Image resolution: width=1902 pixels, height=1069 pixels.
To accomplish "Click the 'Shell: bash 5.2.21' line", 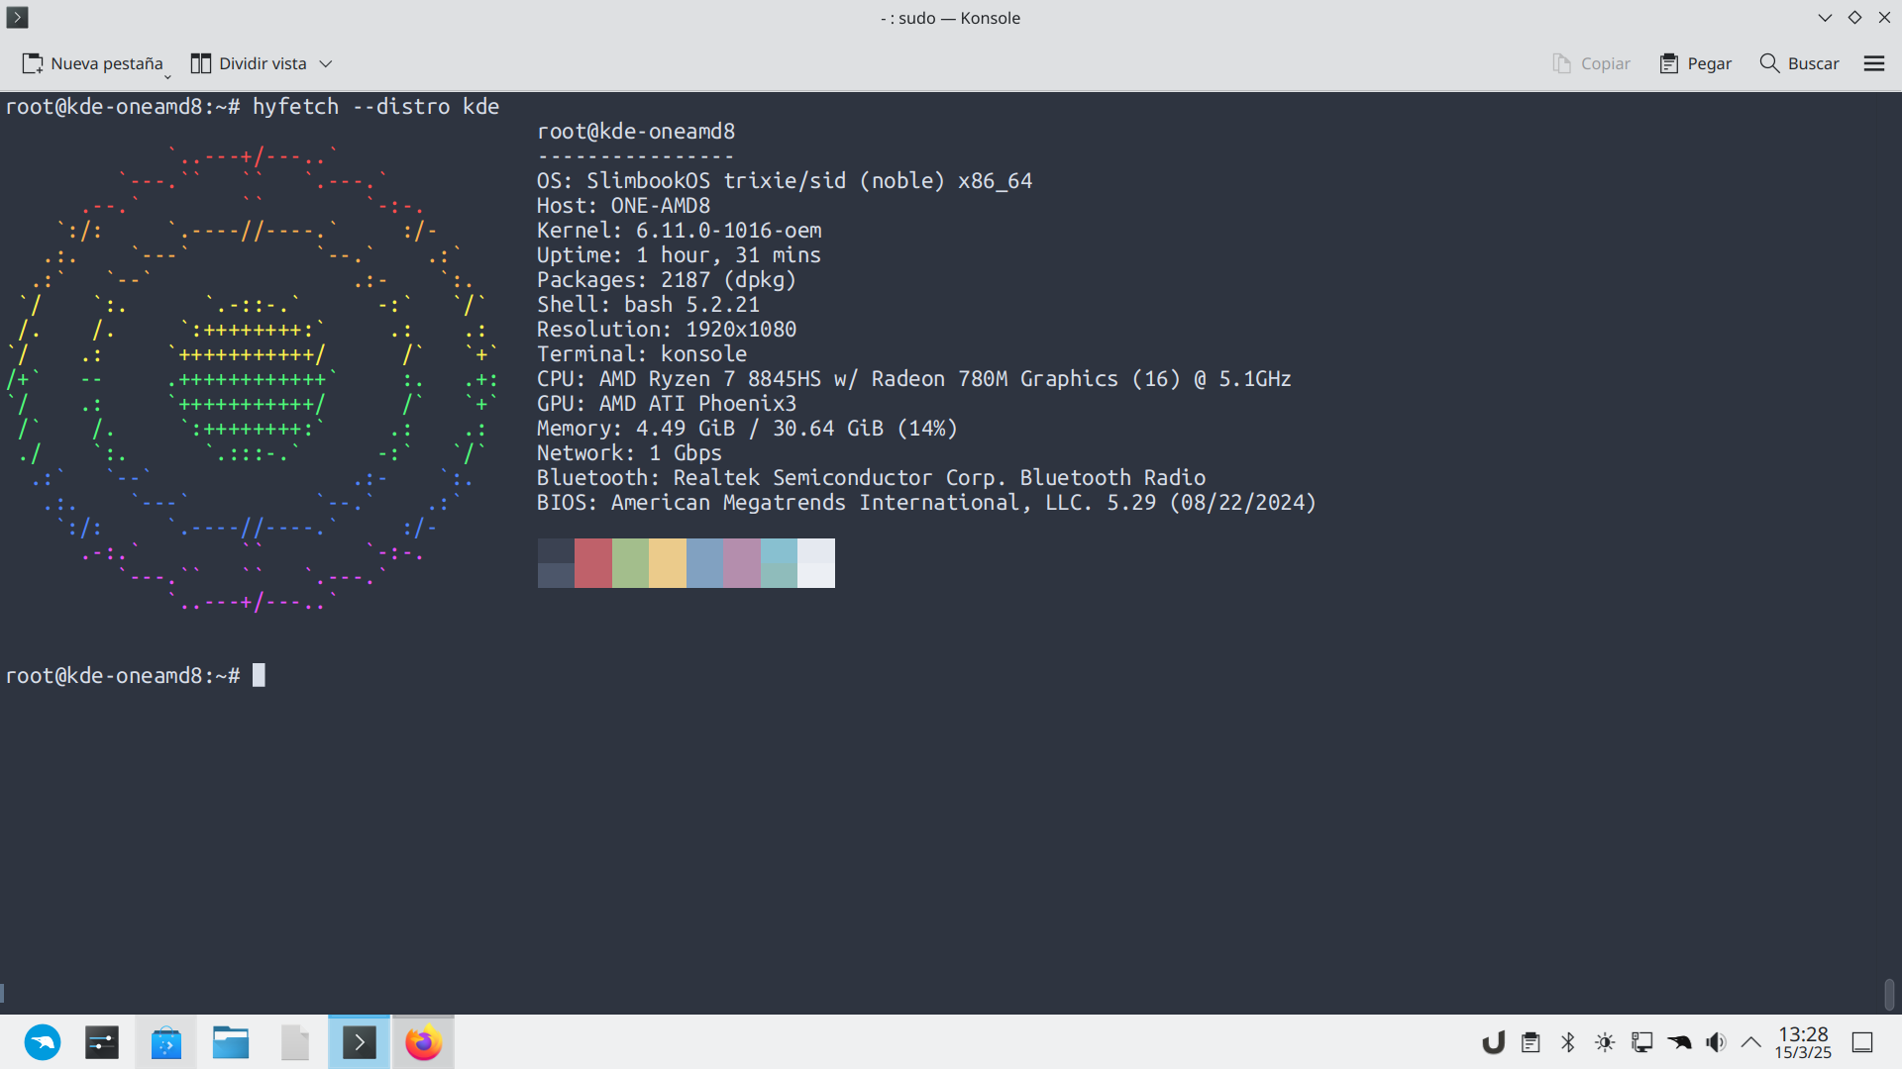I will pos(648,305).
